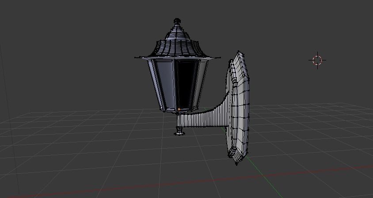
Task: Click the small bottom finial under the bracket
Action: tap(179, 131)
